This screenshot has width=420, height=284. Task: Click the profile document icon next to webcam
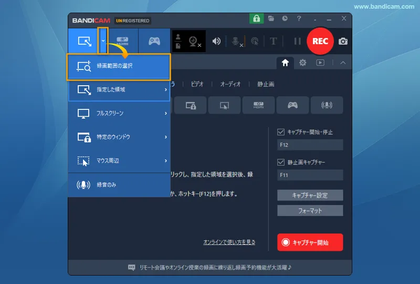tap(178, 46)
